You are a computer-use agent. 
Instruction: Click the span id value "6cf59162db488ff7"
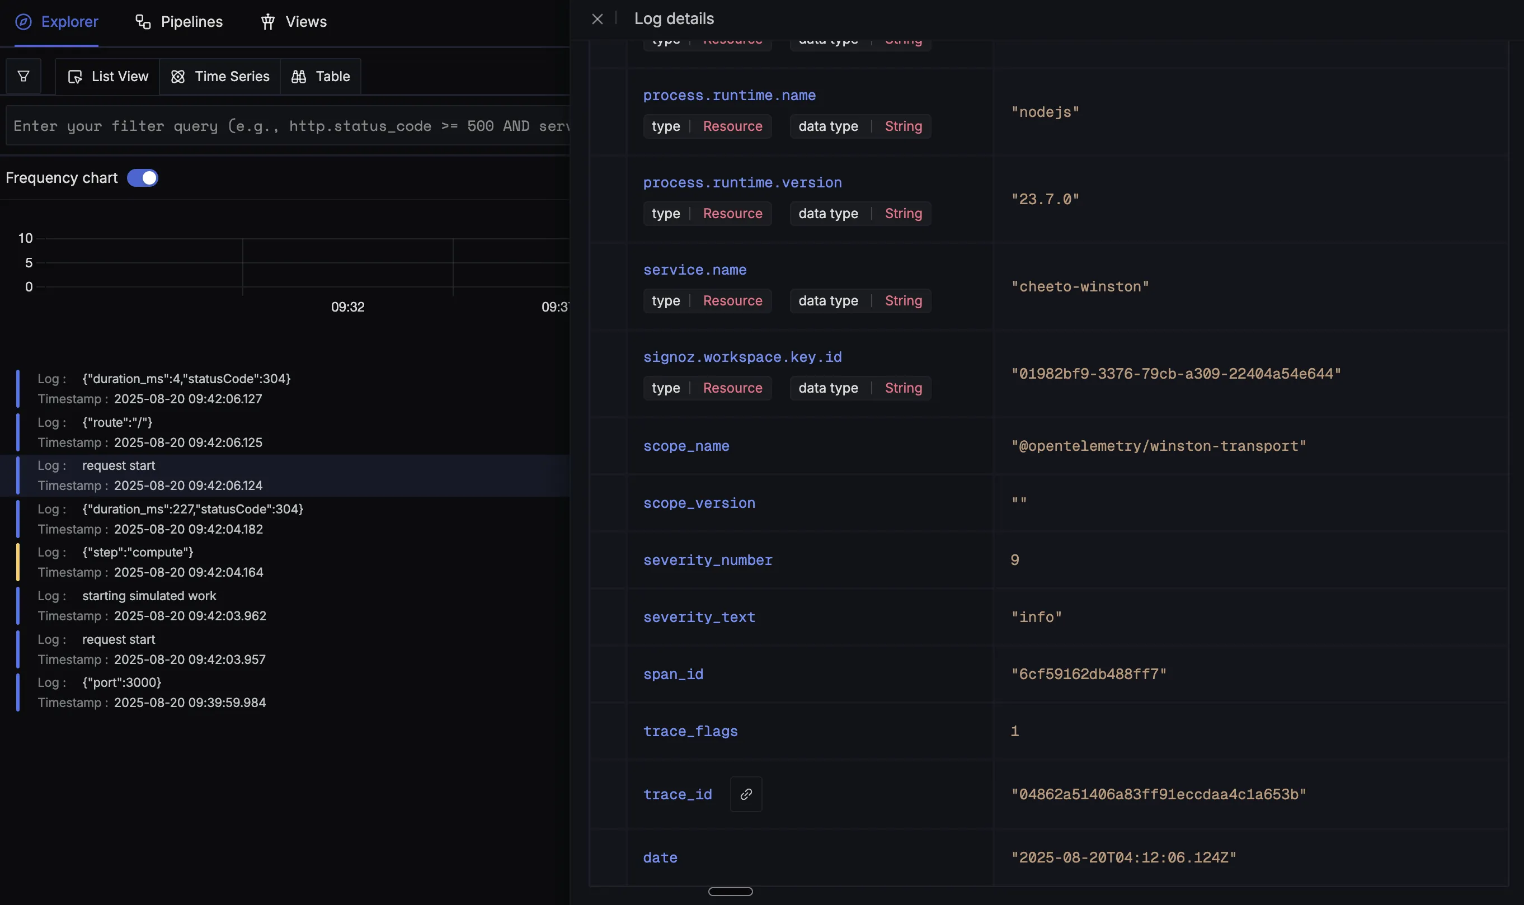(1088, 674)
